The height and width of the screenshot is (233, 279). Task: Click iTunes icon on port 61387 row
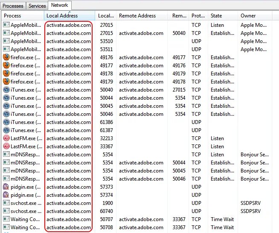tap(6, 130)
